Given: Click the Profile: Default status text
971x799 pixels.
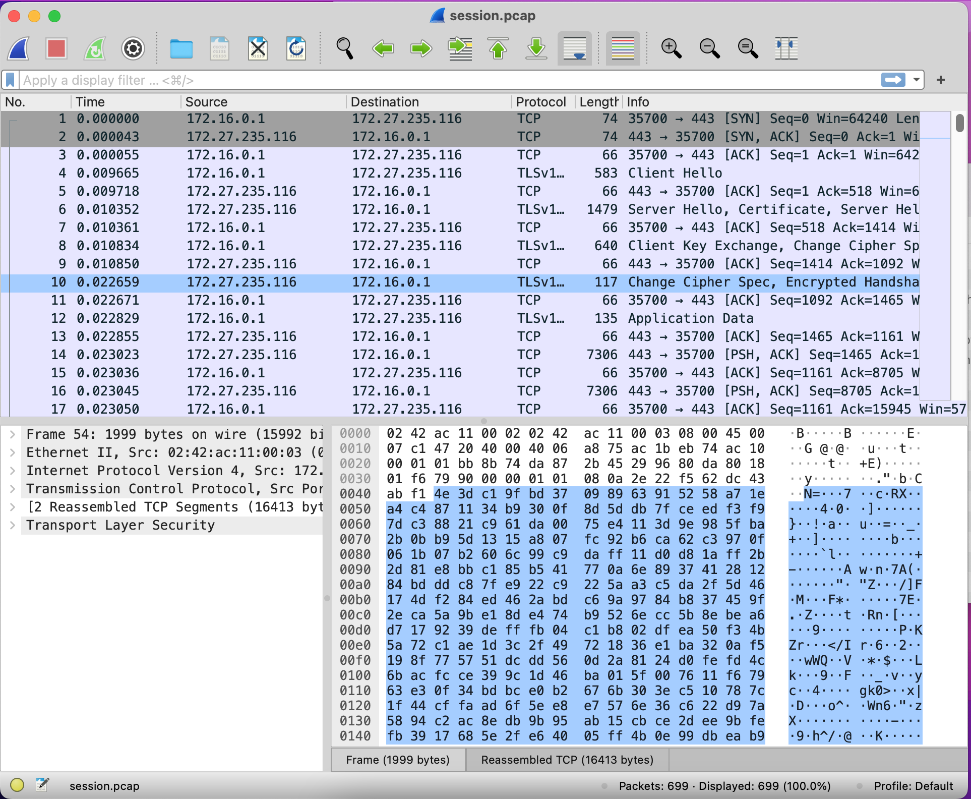Looking at the screenshot, I should [913, 786].
